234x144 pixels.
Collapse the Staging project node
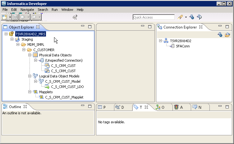[12, 39]
